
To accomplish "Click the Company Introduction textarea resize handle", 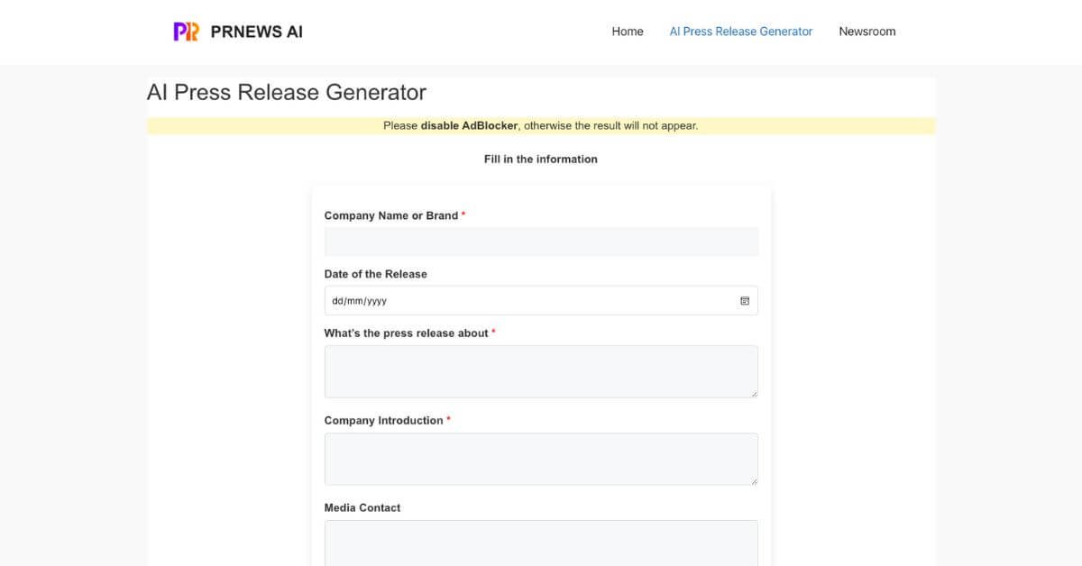I will click(754, 480).
